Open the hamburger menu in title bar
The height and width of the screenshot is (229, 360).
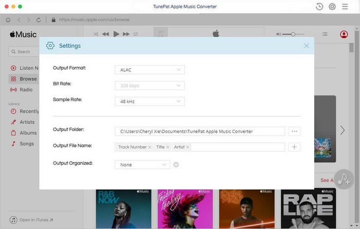click(345, 7)
